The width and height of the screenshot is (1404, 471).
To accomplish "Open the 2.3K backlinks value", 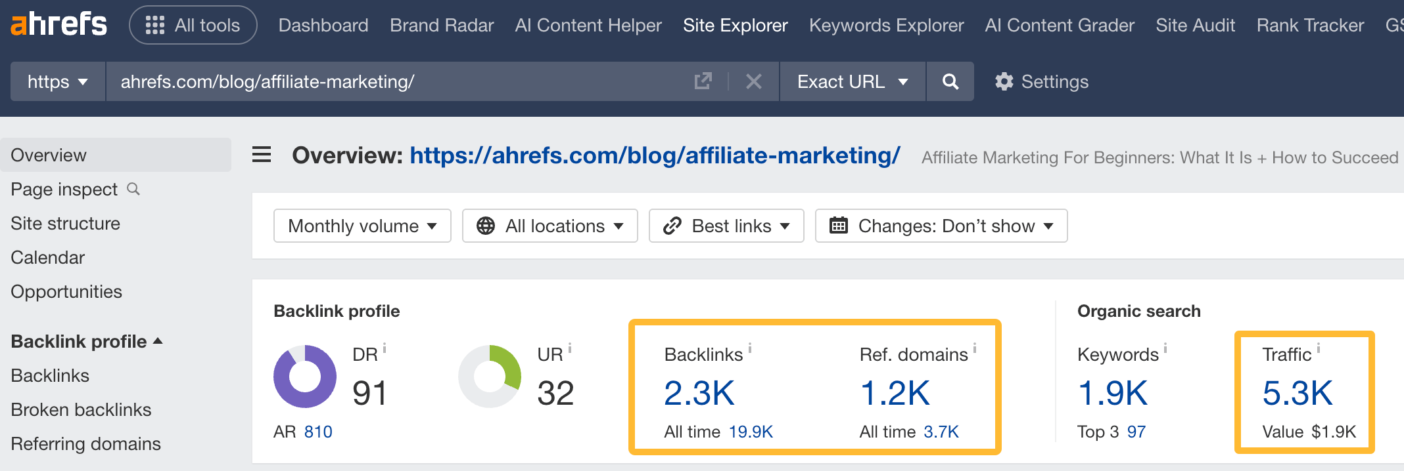I will (x=699, y=393).
